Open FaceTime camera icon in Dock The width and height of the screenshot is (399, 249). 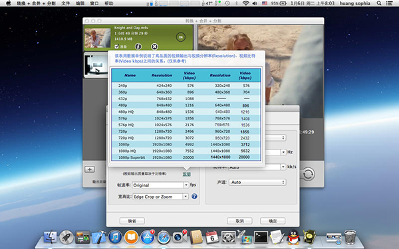[x=180, y=237]
